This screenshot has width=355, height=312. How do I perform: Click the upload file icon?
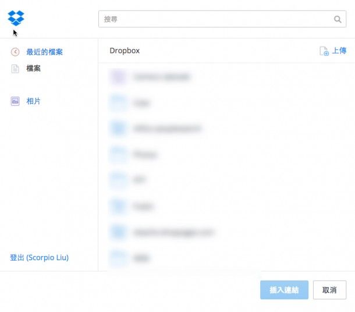pos(324,51)
